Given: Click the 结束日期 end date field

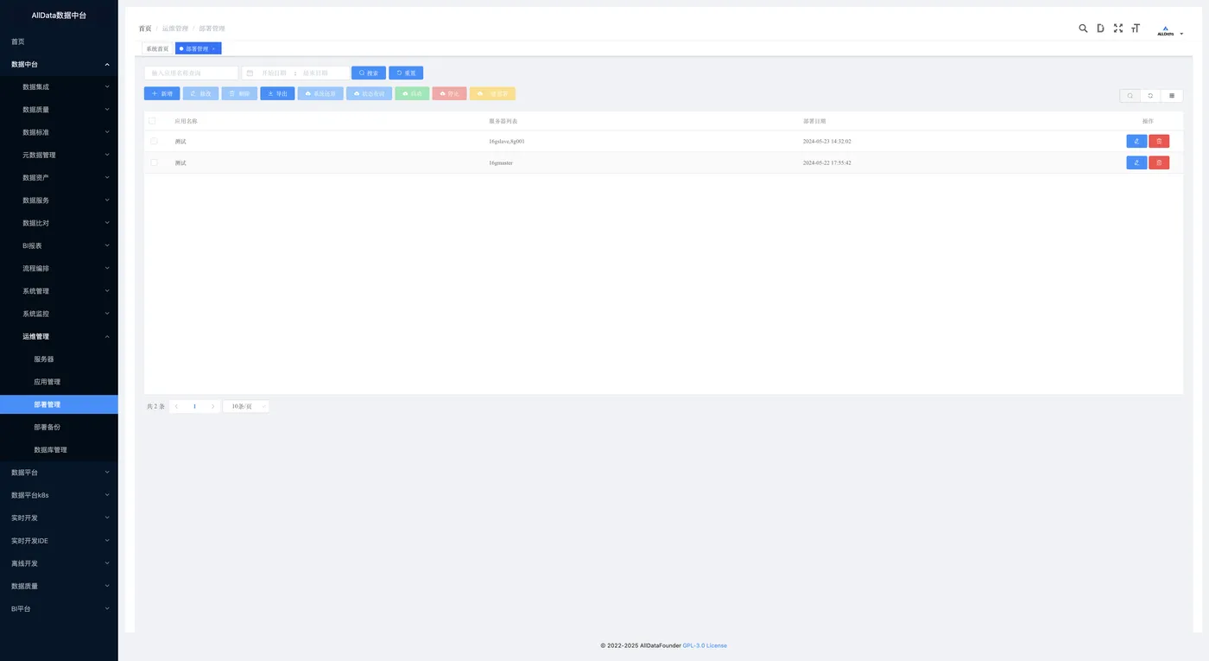Looking at the screenshot, I should click(x=315, y=73).
